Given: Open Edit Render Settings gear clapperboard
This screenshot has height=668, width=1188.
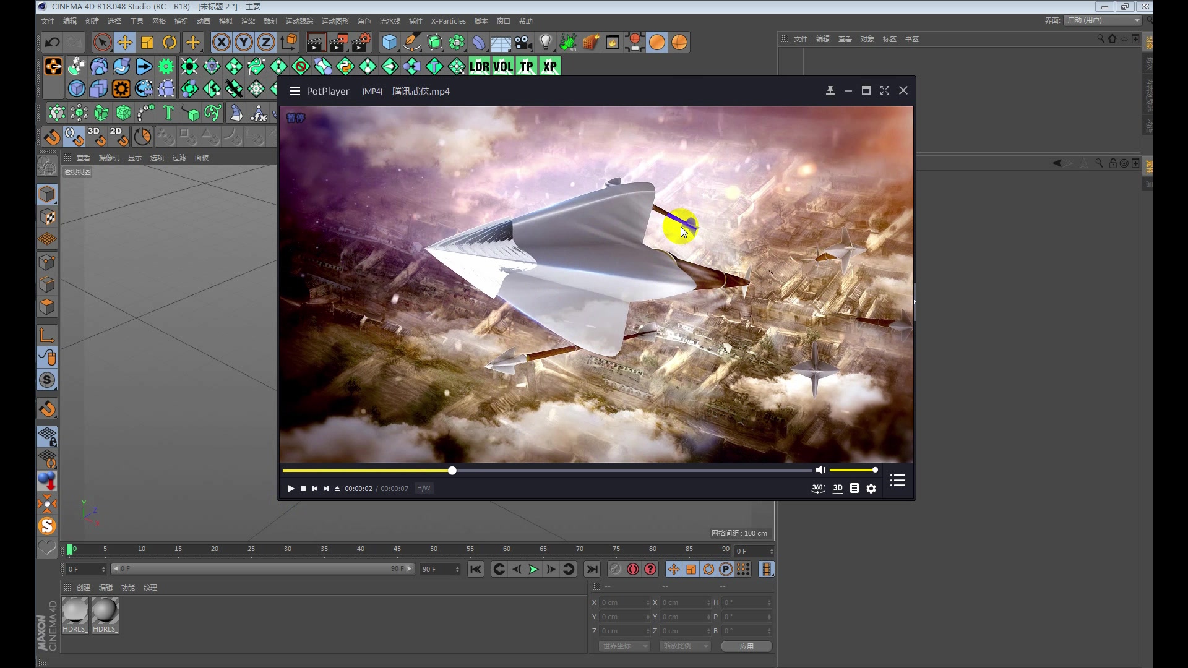Looking at the screenshot, I should 361,43.
